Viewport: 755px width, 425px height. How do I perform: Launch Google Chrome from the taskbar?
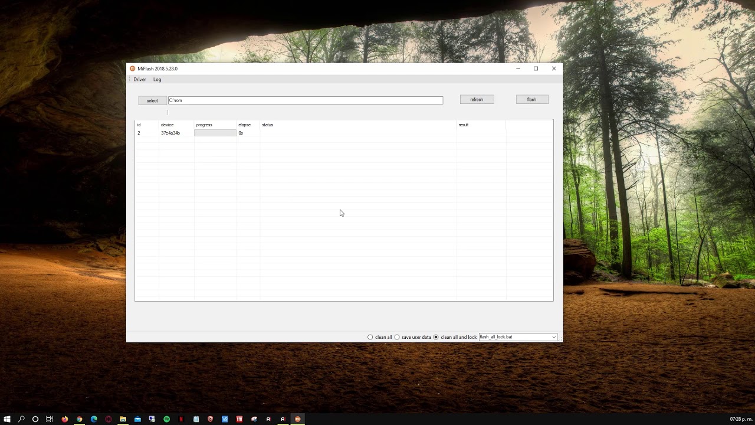[x=79, y=419]
